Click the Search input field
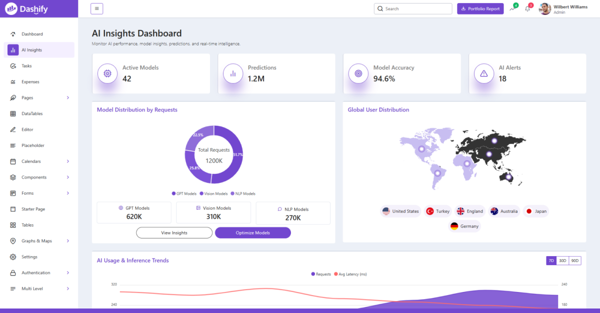 click(413, 8)
